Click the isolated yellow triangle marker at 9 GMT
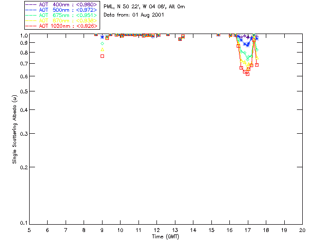This screenshot has width=311, height=249. pyautogui.click(x=103, y=50)
